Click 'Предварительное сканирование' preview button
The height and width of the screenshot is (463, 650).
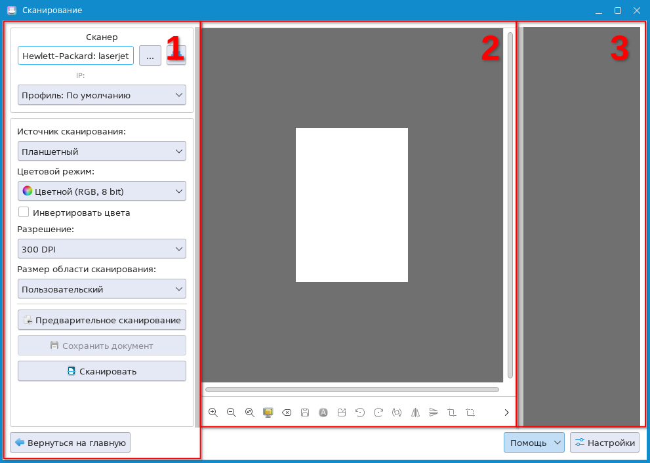102,320
